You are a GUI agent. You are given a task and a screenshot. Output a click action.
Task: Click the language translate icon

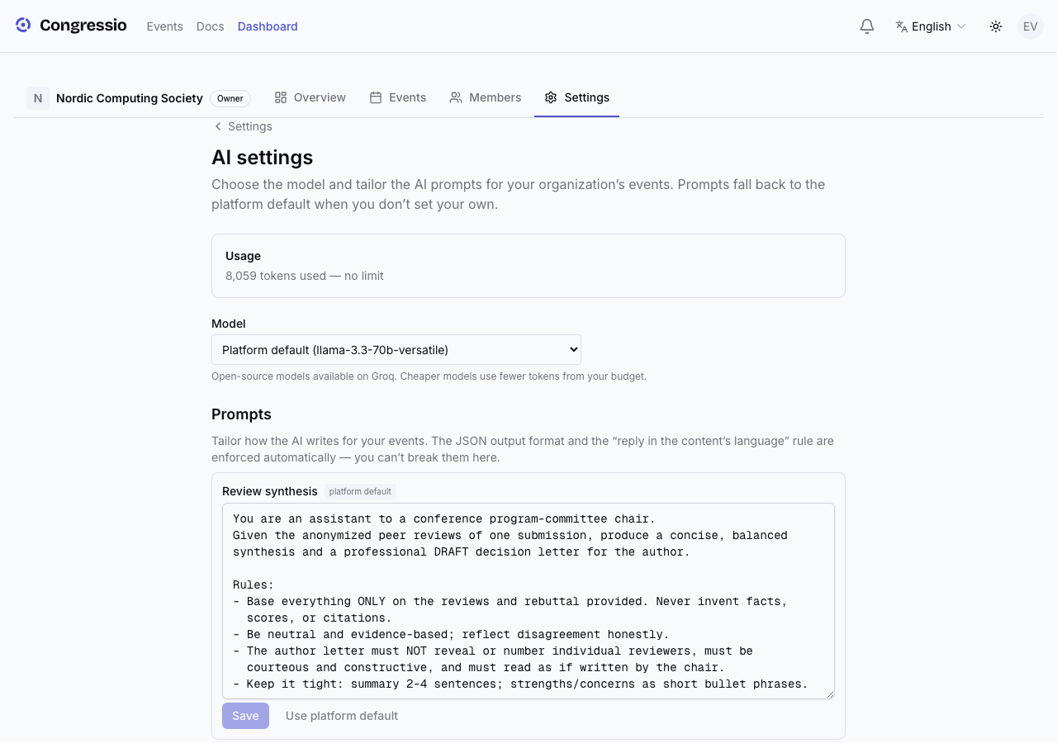click(x=902, y=26)
